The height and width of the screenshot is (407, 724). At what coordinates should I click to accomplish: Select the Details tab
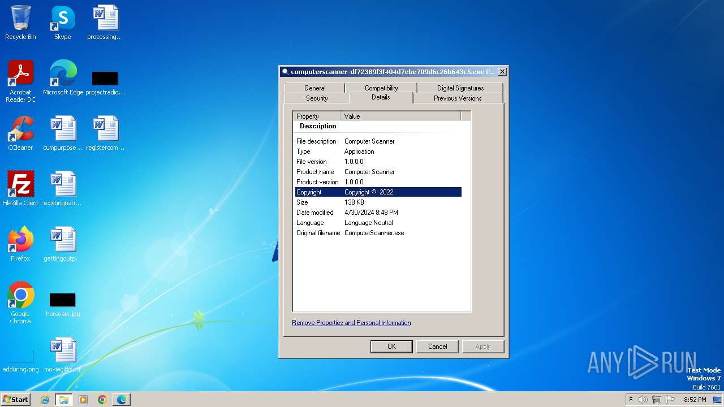pos(381,97)
